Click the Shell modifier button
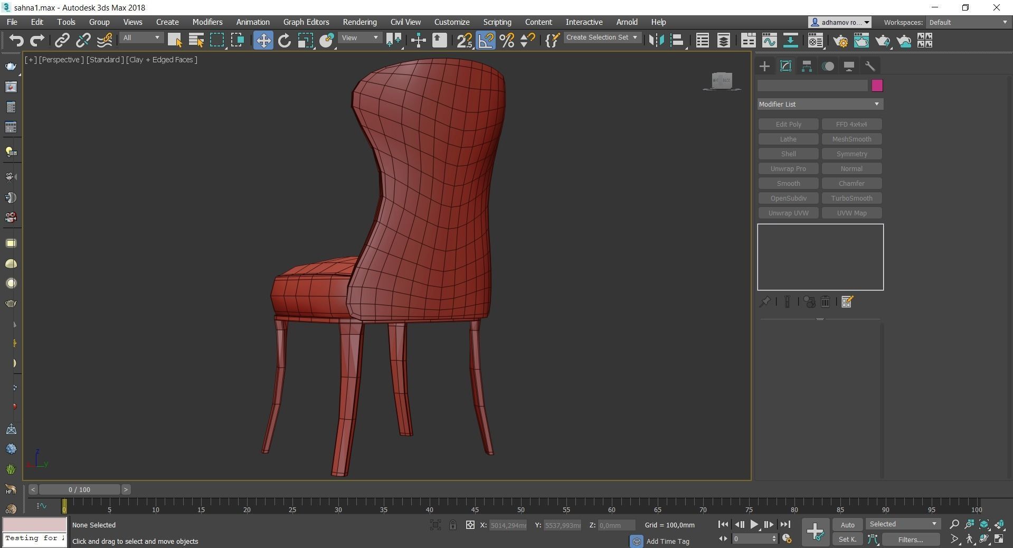1013x548 pixels. pos(788,154)
